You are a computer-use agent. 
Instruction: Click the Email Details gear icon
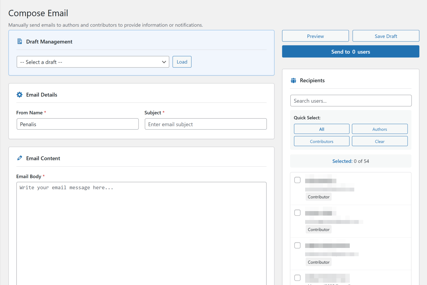20,95
